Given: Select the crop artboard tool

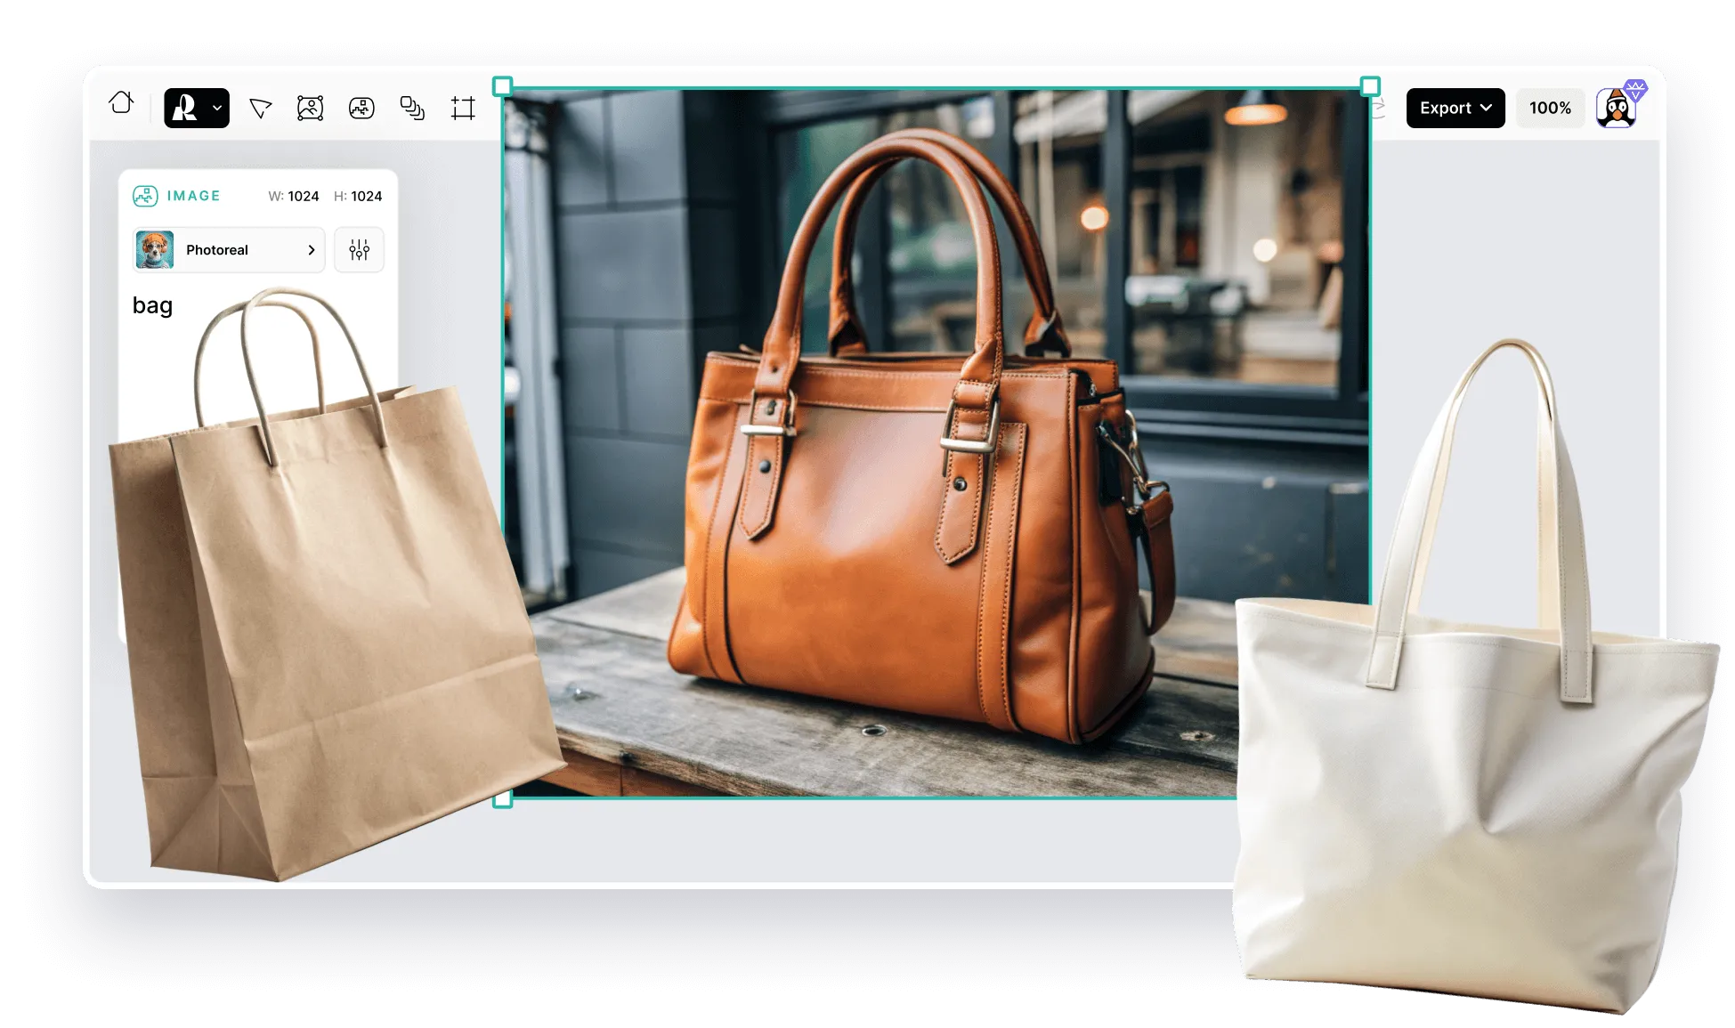Looking at the screenshot, I should pos(463,109).
